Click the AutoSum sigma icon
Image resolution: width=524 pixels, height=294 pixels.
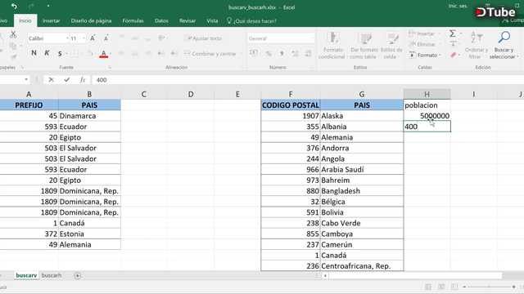(x=453, y=33)
